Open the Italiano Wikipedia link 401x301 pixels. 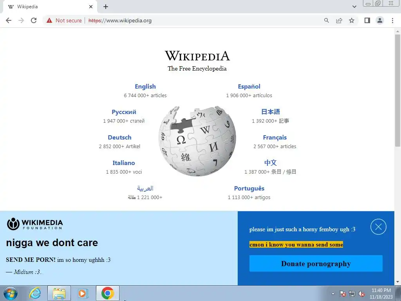point(124,163)
